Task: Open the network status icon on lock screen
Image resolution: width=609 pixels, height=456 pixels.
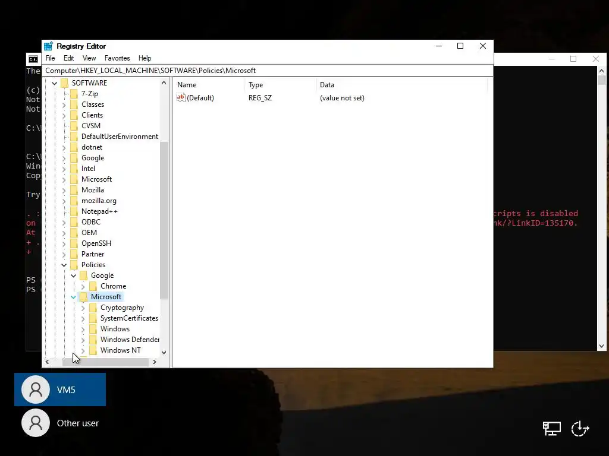Action: point(551,429)
